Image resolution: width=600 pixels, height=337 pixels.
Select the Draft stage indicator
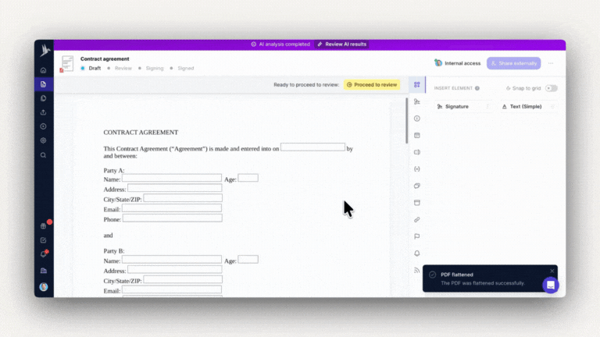[91, 68]
